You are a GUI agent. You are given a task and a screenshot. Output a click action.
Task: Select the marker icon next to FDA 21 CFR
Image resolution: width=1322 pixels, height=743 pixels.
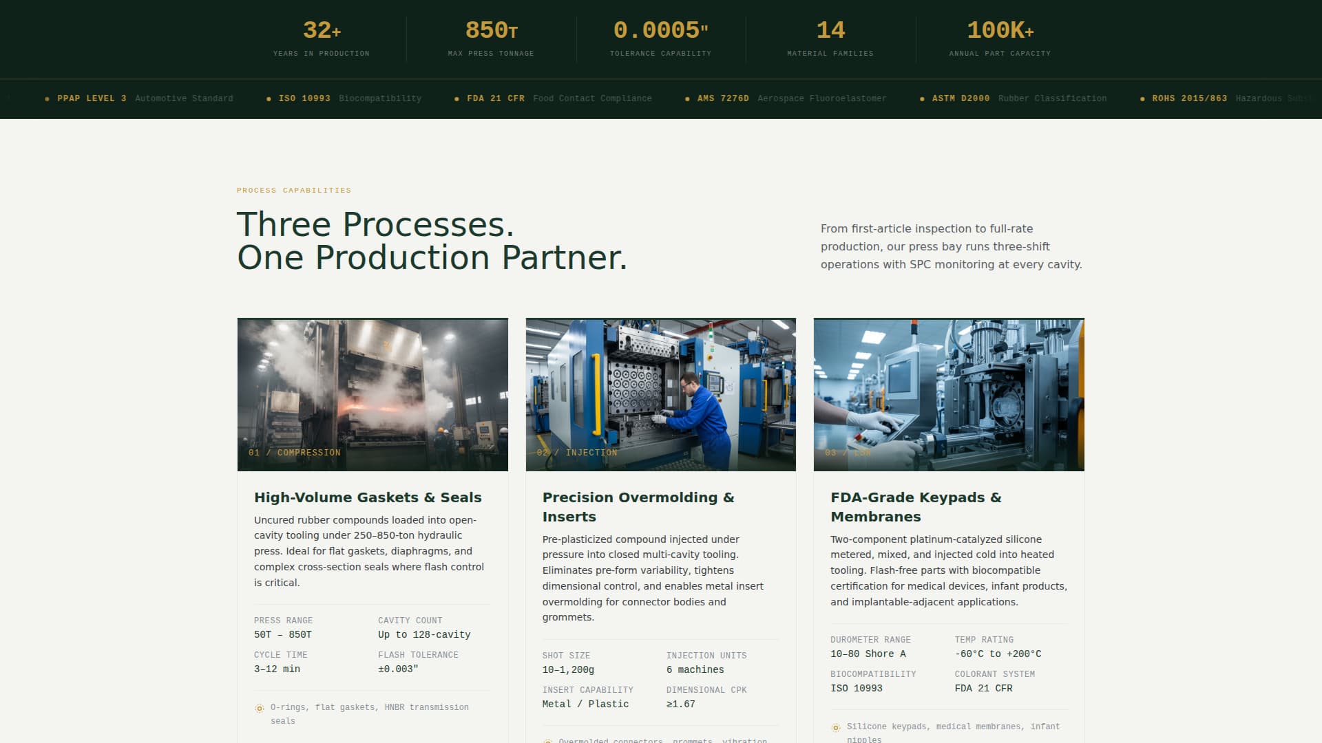456,98
